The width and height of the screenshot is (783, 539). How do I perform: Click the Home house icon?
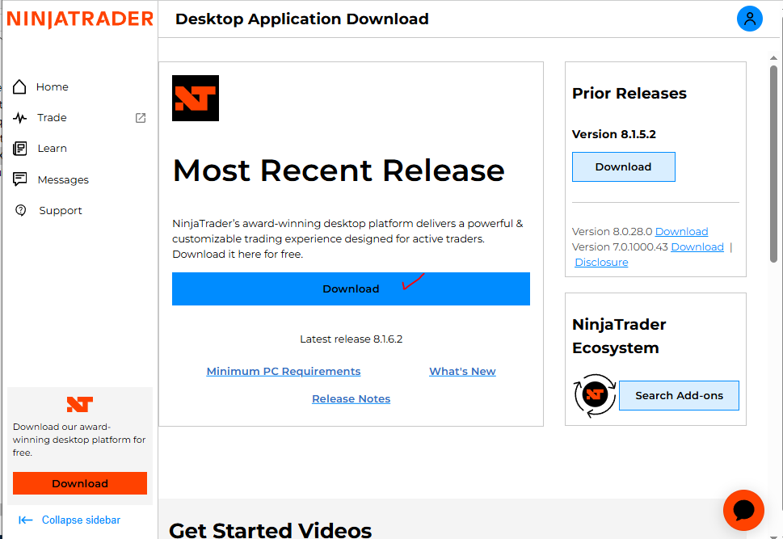coord(19,87)
